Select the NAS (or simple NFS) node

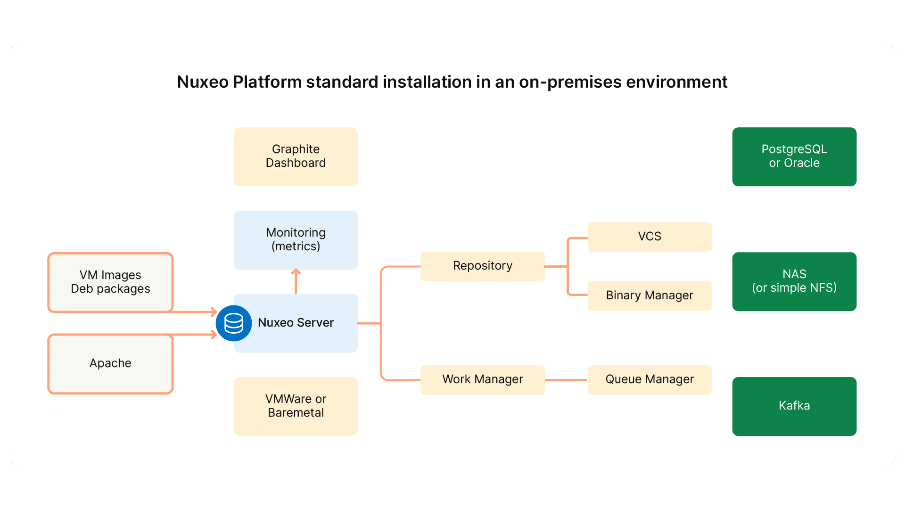pyautogui.click(x=794, y=281)
